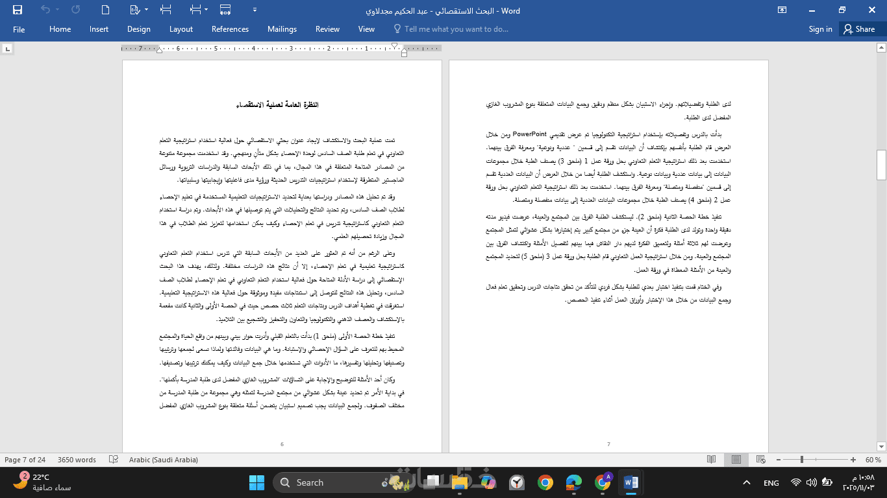Click the Tell me what you want to do box
This screenshot has width=887, height=498.
click(451, 29)
